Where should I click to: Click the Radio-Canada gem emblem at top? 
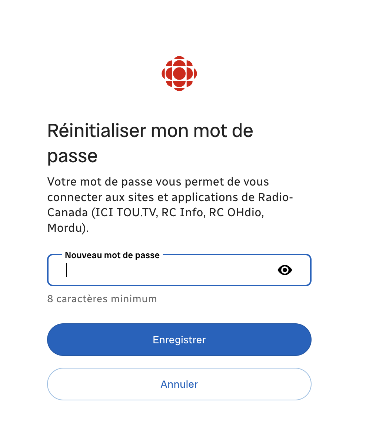(x=179, y=74)
